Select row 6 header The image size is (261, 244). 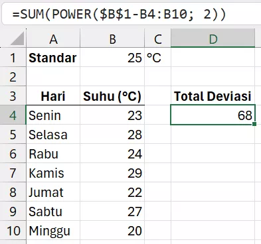13,154
